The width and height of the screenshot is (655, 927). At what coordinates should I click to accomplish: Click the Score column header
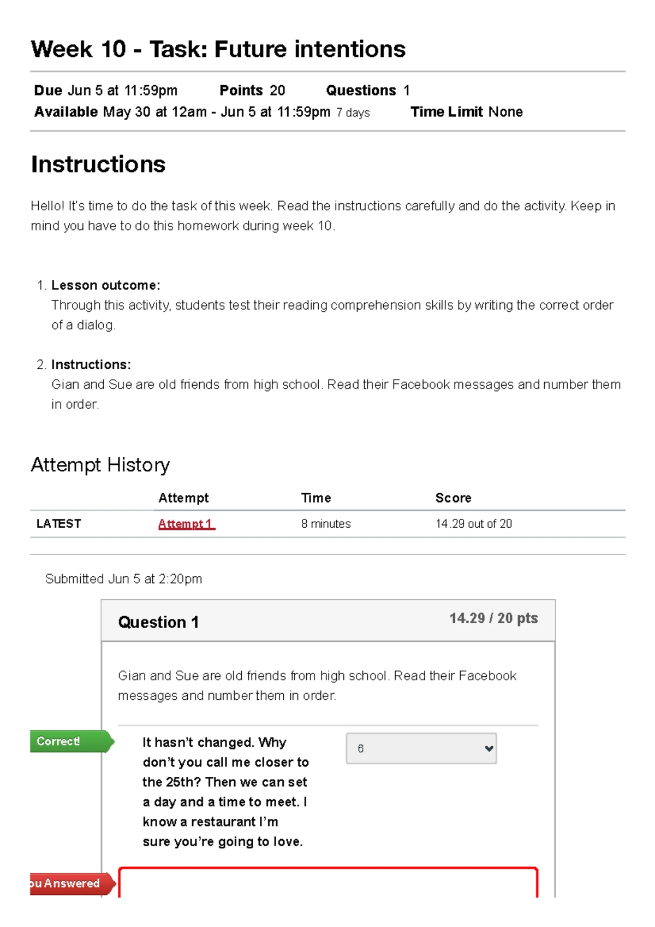coord(453,498)
